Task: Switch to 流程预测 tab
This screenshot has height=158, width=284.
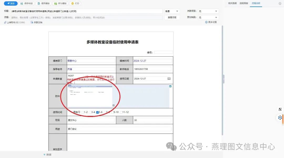Action: coord(244,3)
